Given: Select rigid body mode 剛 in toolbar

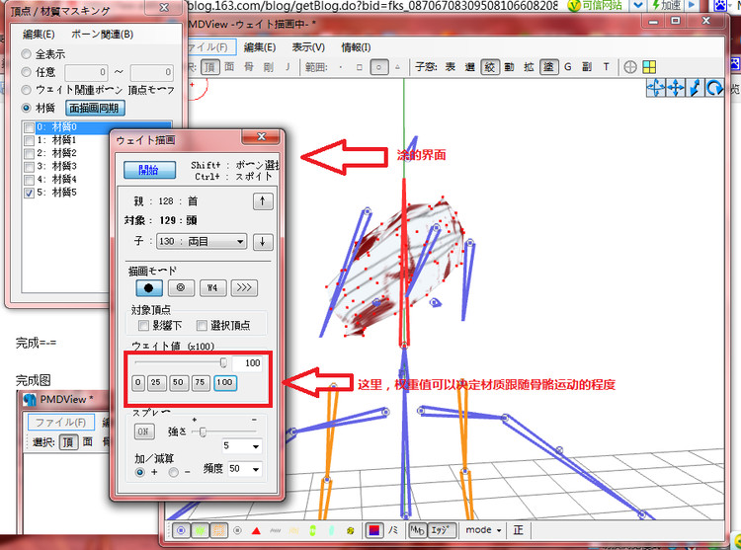Looking at the screenshot, I should (269, 67).
